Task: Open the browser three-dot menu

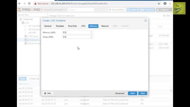Action: click(170, 4)
